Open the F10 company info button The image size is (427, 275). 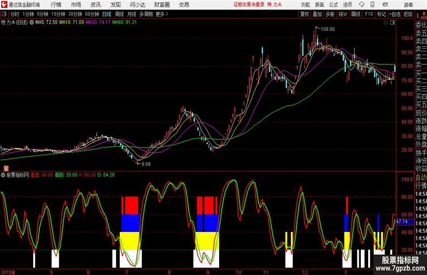pos(369,14)
